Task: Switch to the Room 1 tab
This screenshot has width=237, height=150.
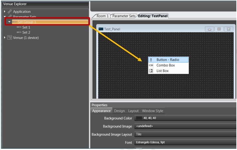Action: [x=102, y=16]
